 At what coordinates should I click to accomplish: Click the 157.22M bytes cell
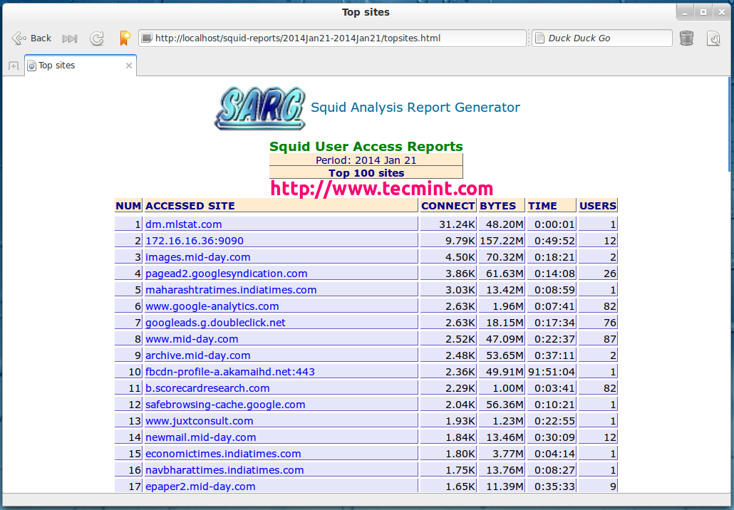[x=502, y=241]
